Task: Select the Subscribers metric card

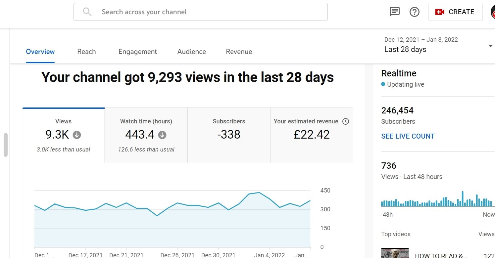Action: (x=229, y=135)
